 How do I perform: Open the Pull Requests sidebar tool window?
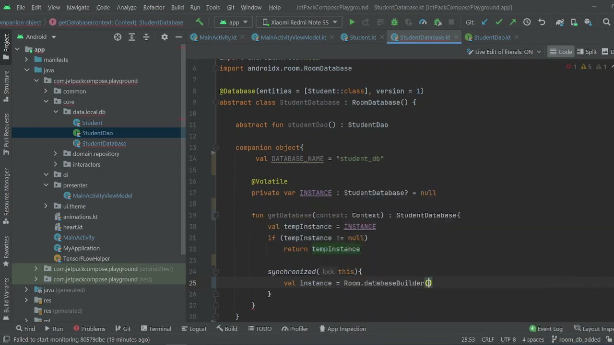click(x=6, y=134)
